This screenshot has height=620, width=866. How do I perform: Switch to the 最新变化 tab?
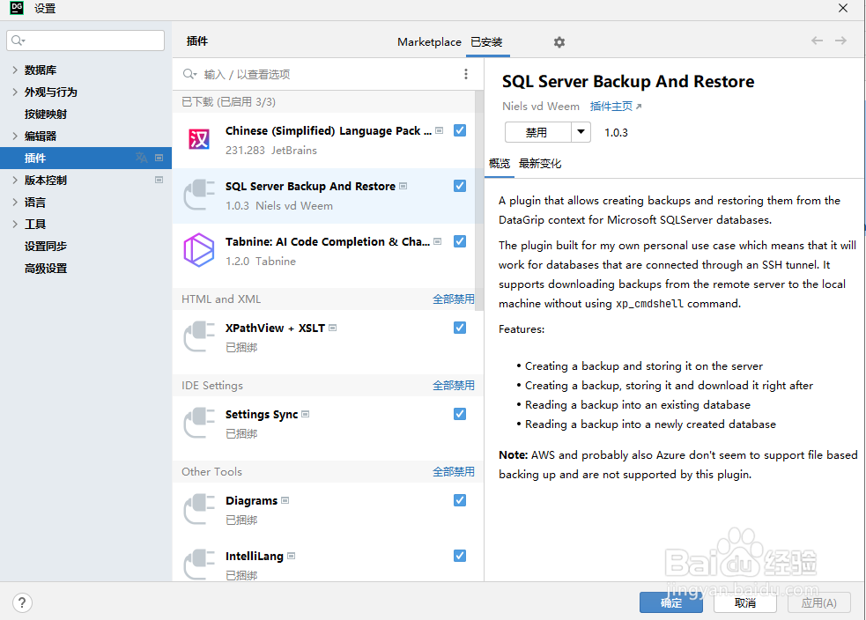click(539, 164)
